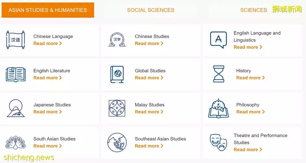Click the History hourglass icon

(218, 74)
